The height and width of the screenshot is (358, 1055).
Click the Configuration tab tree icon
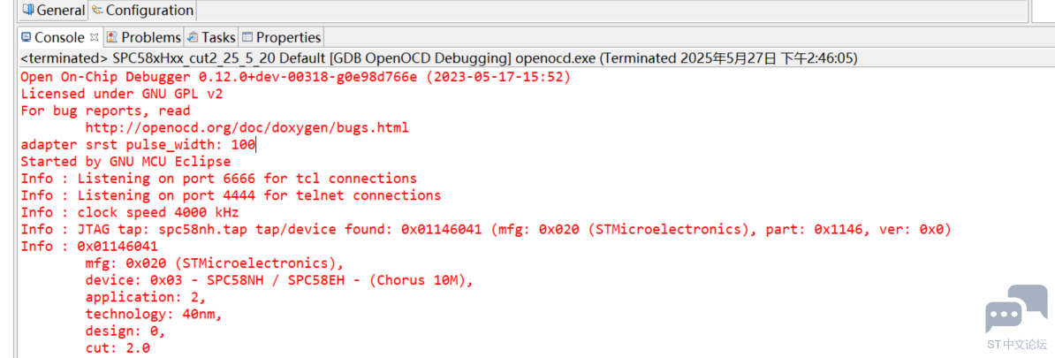pos(97,10)
